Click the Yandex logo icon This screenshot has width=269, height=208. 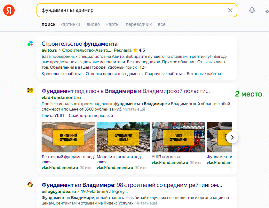click(x=9, y=11)
